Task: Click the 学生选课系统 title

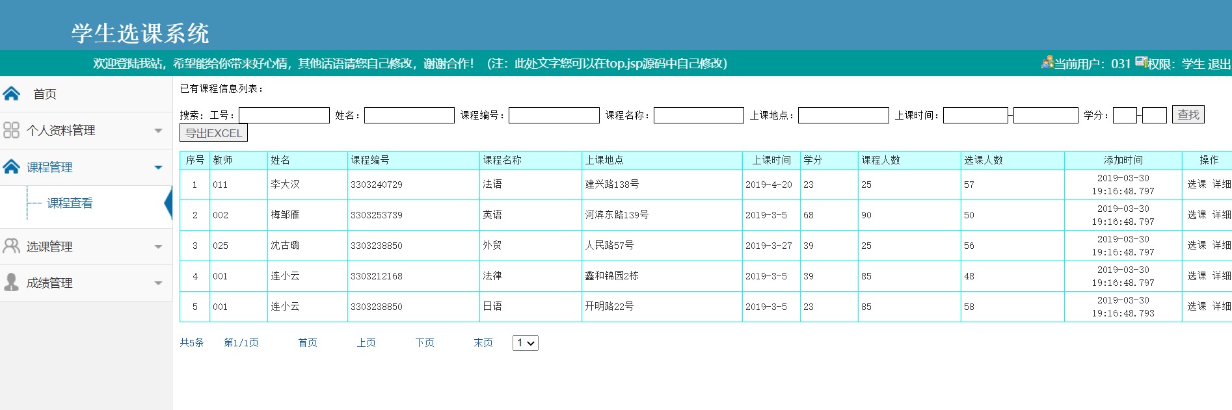Action: click(141, 33)
